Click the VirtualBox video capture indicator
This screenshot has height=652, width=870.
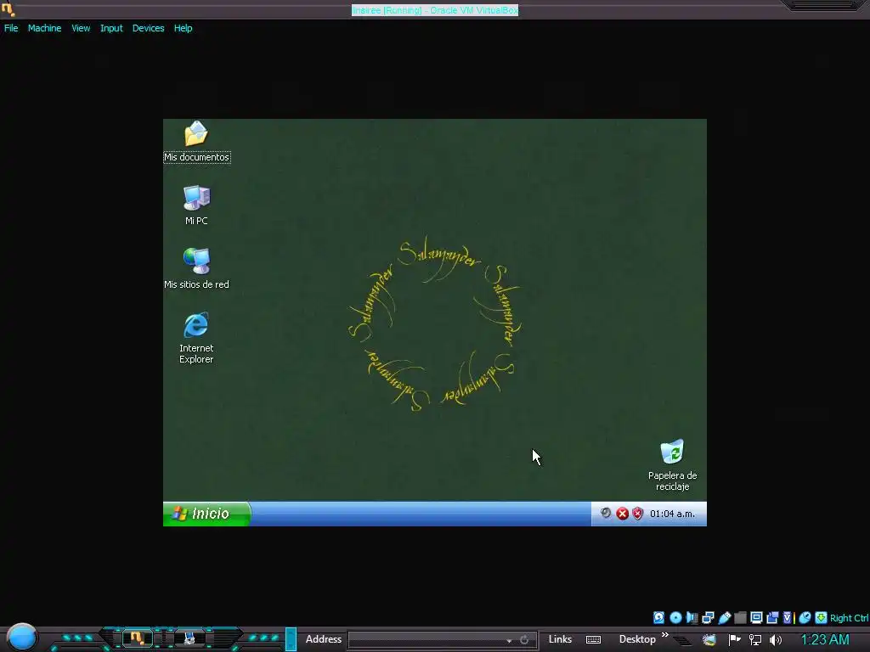coord(772,618)
